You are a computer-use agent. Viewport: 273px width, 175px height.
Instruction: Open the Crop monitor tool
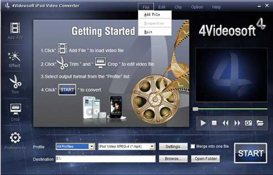click(x=15, y=109)
